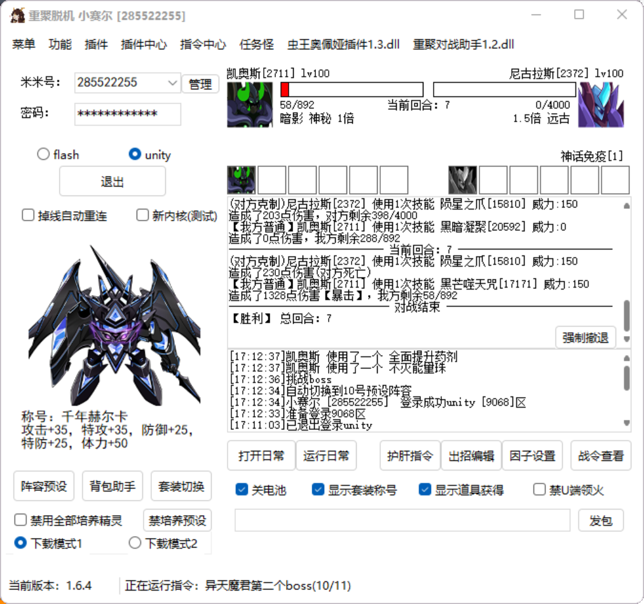644x604 pixels.
Task: Open 因子设置 button
Action: pos(532,455)
